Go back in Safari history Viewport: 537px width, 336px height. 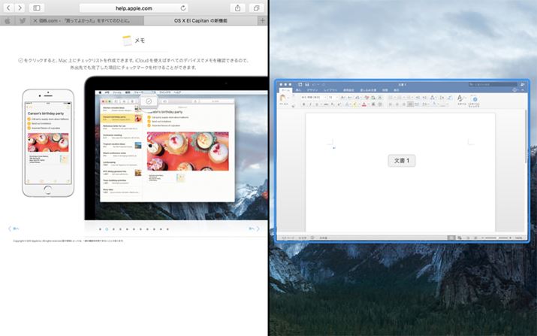(8, 8)
